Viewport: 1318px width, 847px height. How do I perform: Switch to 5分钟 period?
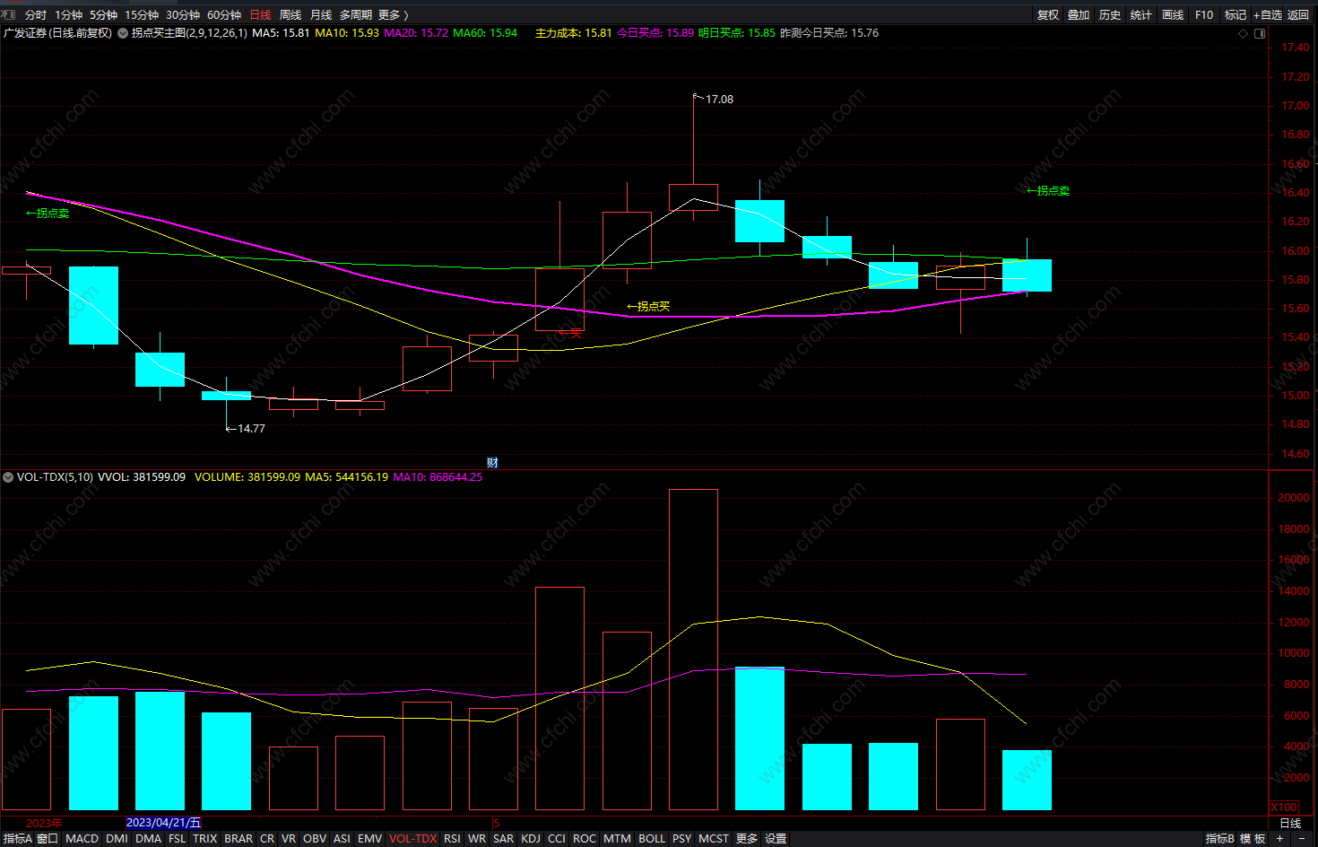point(103,15)
